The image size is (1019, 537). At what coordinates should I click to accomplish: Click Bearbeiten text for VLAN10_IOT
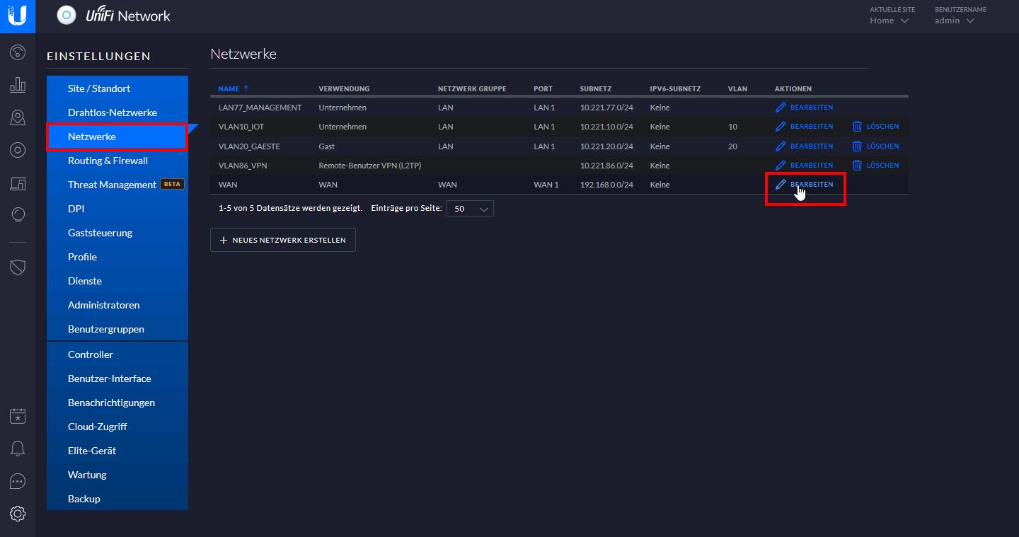(812, 127)
